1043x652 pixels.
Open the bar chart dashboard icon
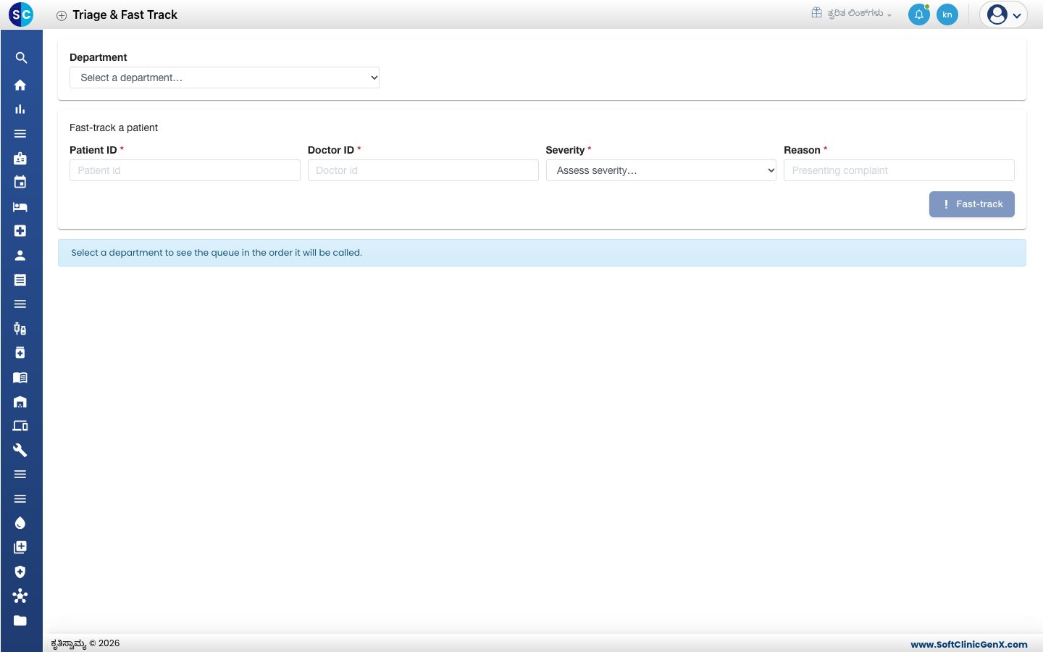tap(20, 109)
